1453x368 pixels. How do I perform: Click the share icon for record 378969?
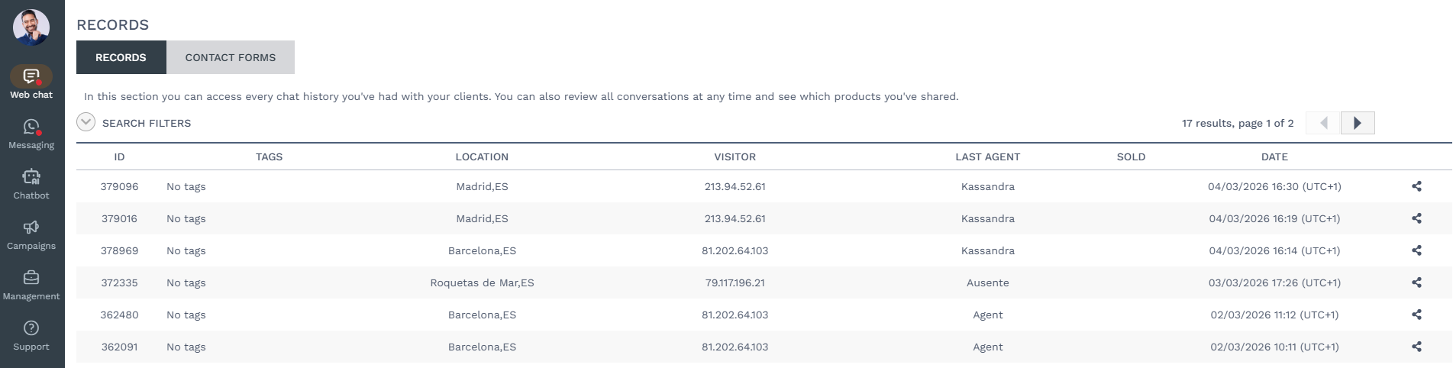coord(1416,250)
